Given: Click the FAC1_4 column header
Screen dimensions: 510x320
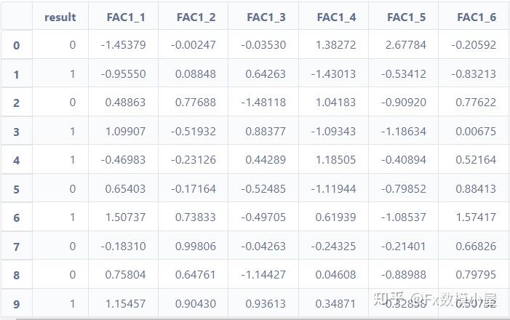Looking at the screenshot, I should coord(336,17).
